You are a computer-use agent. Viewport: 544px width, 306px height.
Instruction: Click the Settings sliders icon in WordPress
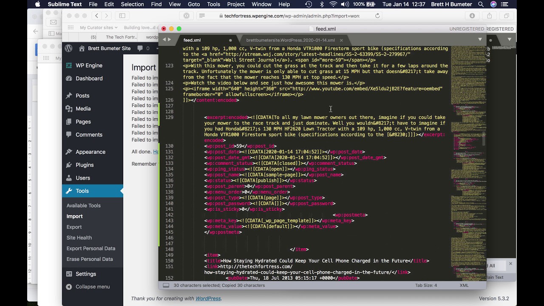coord(69,274)
